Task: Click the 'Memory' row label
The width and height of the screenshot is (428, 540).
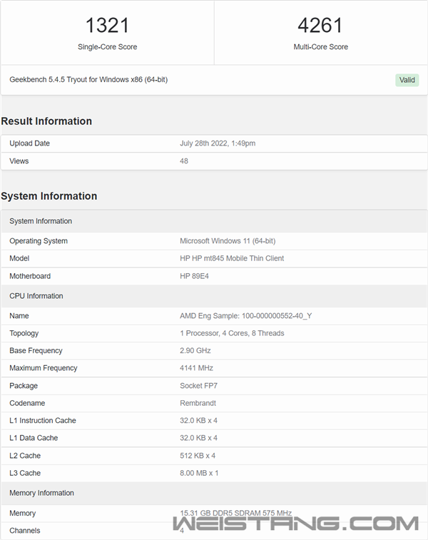Action: click(22, 513)
